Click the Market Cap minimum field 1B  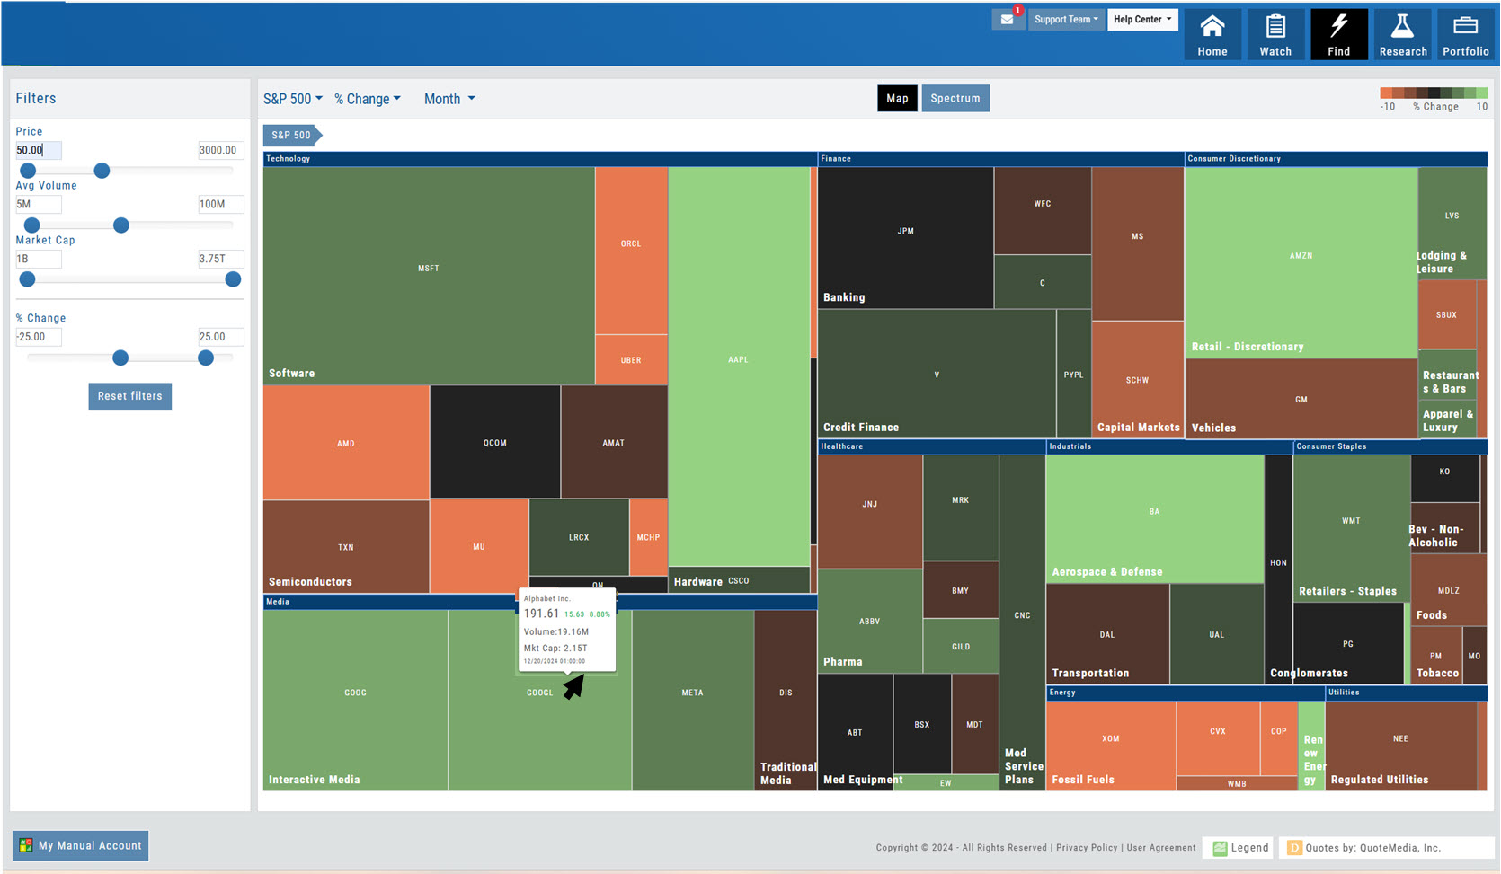[x=39, y=259]
